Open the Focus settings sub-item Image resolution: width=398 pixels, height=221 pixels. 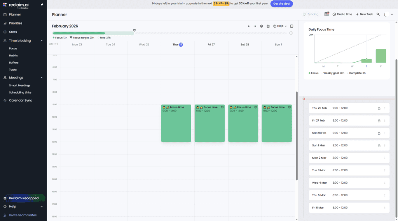point(13,49)
